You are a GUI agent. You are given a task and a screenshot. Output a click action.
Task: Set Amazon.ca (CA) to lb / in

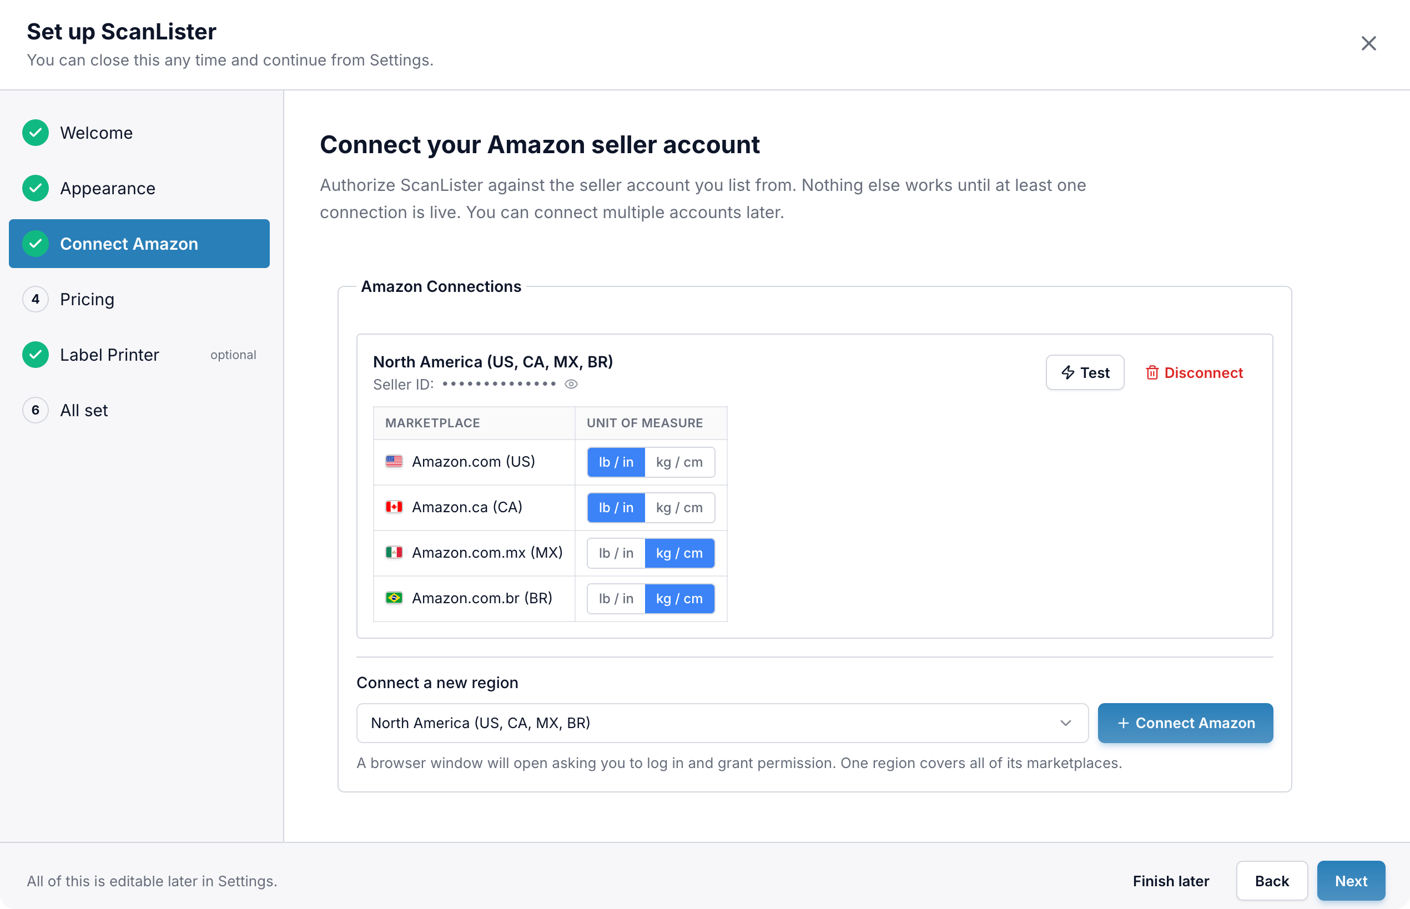616,508
